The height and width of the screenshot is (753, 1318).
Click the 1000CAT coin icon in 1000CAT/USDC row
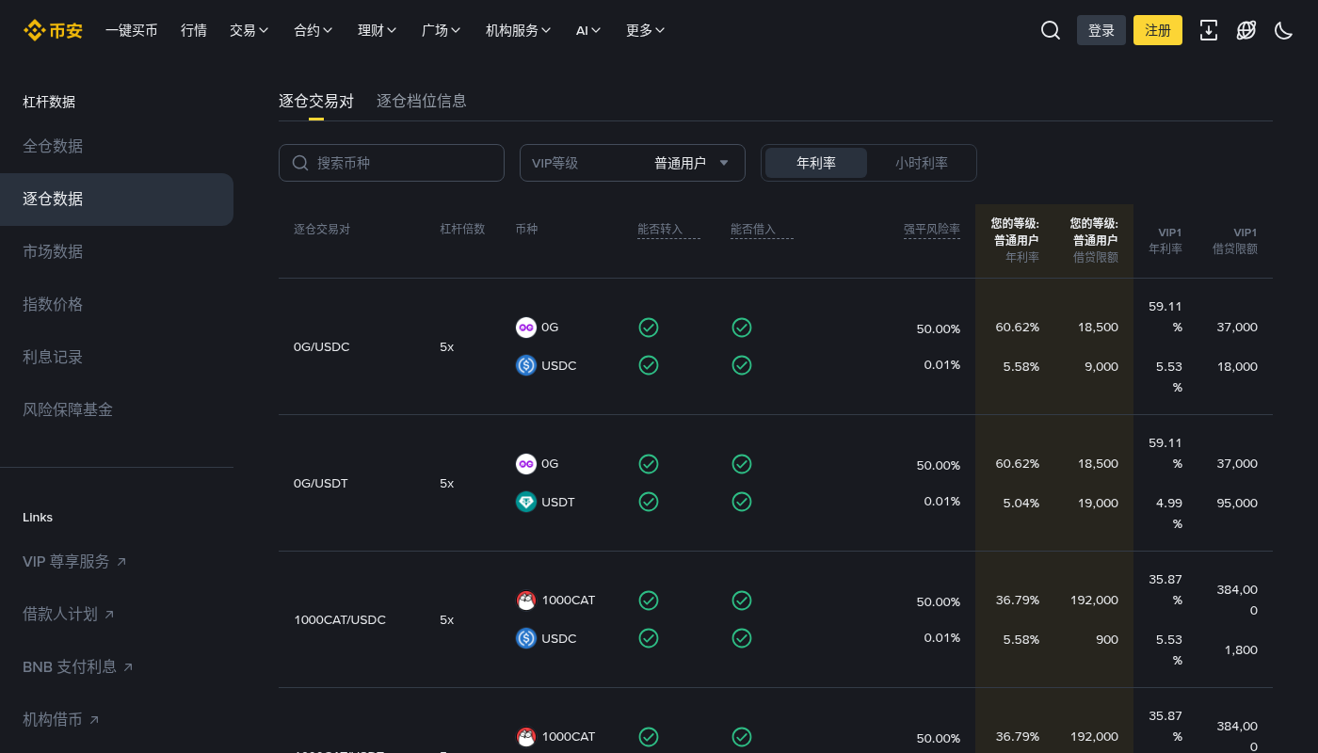526,600
